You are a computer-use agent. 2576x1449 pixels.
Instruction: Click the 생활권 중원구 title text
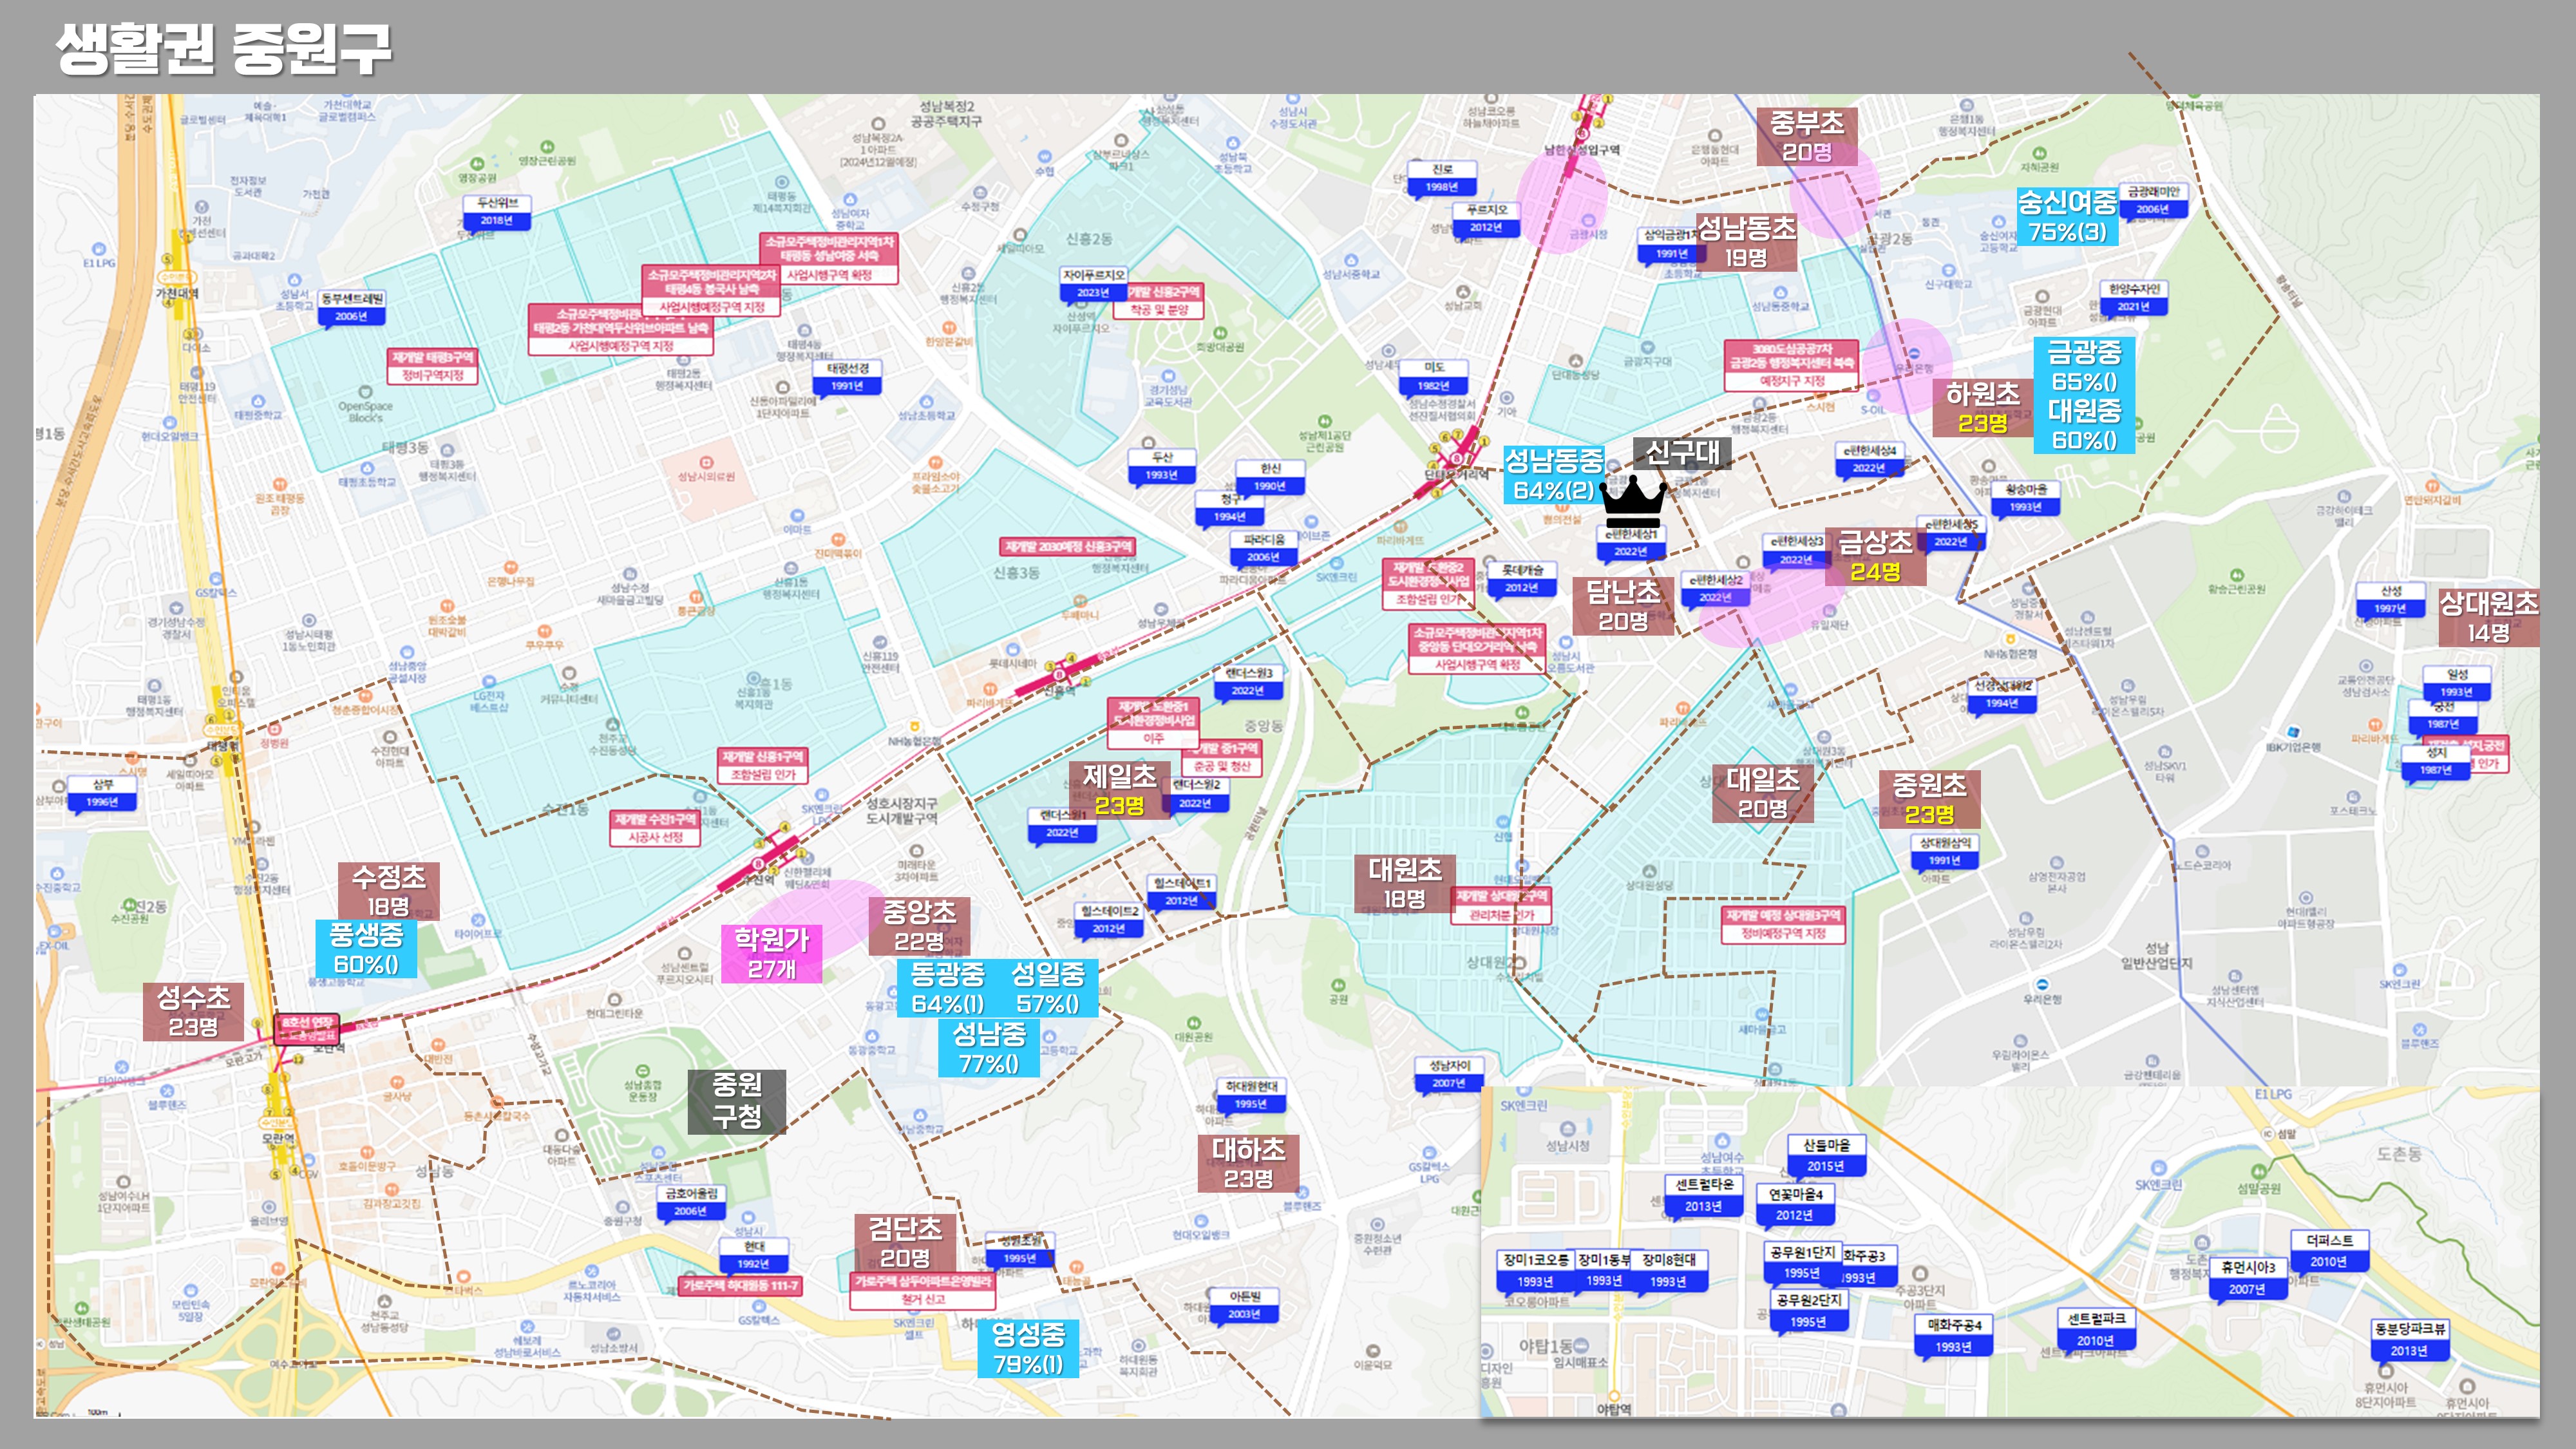[223, 48]
